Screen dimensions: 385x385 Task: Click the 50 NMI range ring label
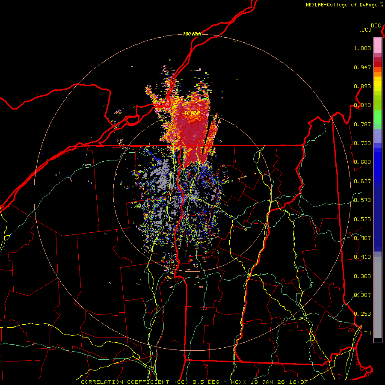[192, 113]
